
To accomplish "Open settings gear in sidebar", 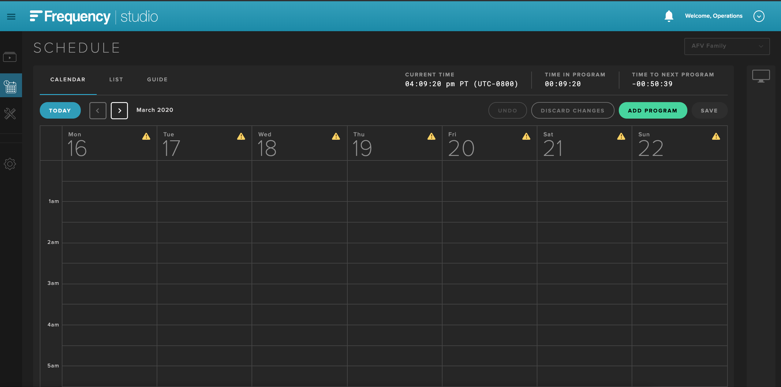I will click(10, 164).
